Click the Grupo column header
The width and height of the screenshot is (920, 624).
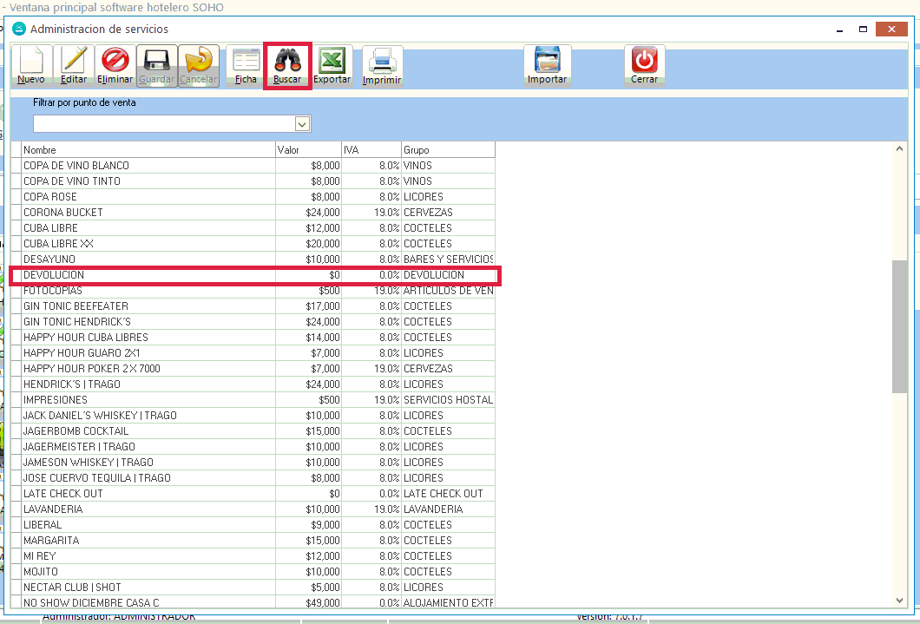tap(447, 150)
